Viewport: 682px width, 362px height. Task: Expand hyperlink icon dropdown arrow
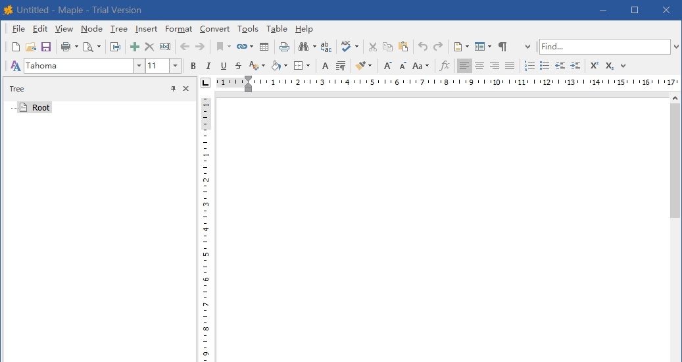pos(251,47)
